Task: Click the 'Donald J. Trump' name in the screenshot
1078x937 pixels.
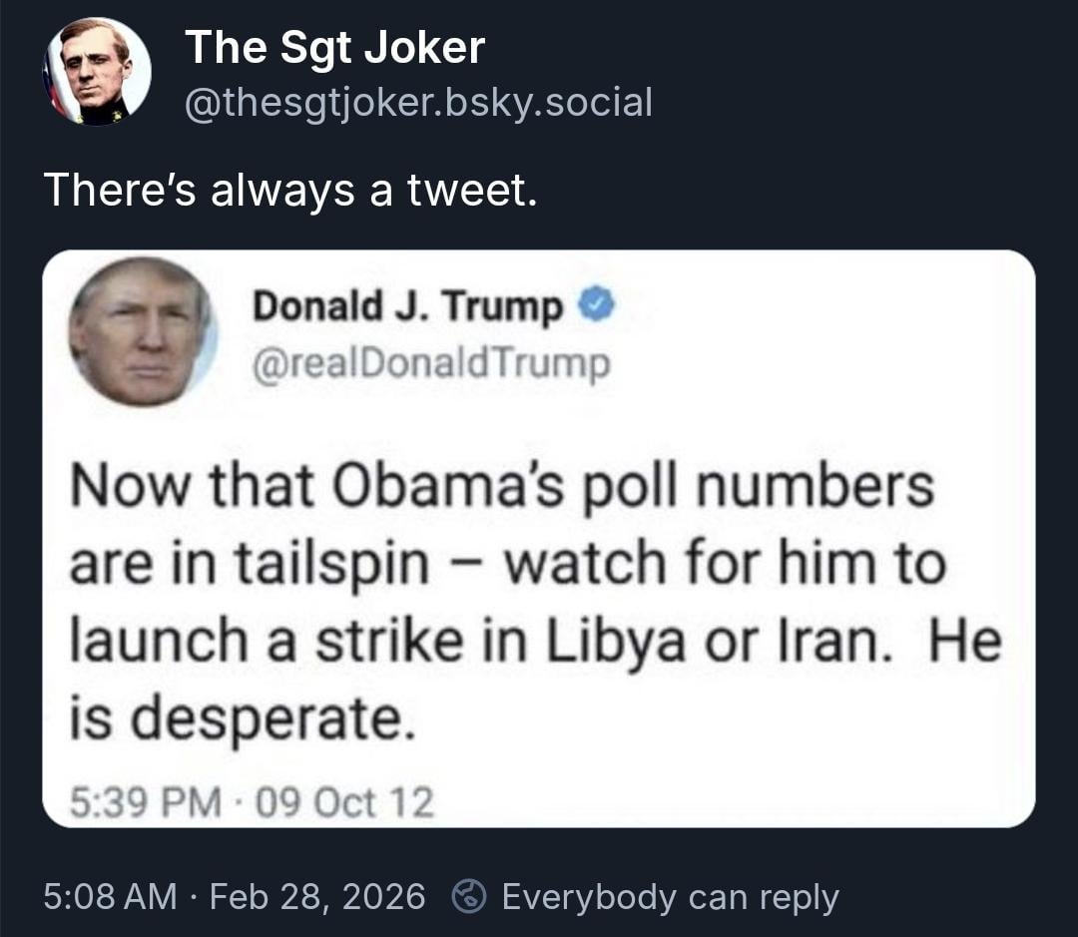Action: pos(408,306)
